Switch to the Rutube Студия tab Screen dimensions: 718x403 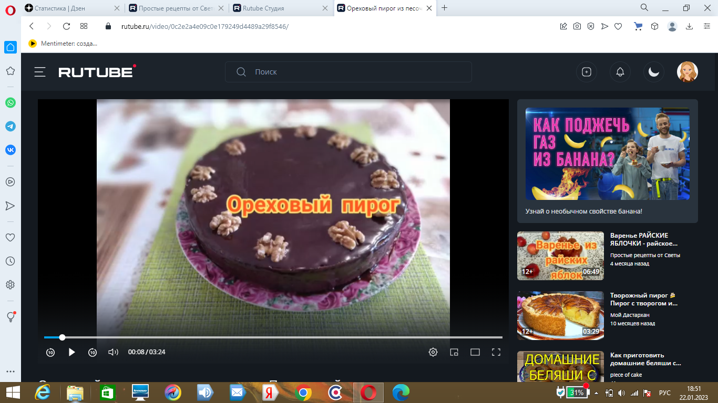[x=281, y=8]
